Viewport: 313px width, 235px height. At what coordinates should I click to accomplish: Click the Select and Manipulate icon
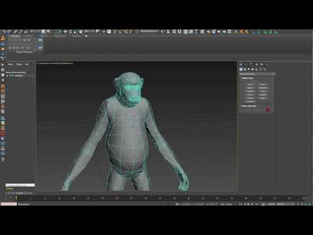[x=104, y=32]
